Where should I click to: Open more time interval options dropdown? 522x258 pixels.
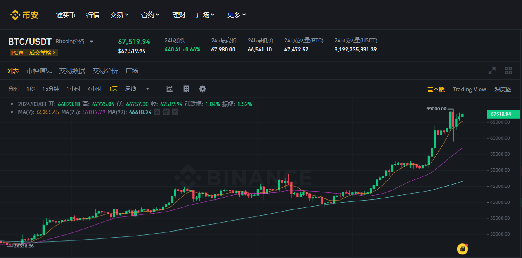coord(148,89)
